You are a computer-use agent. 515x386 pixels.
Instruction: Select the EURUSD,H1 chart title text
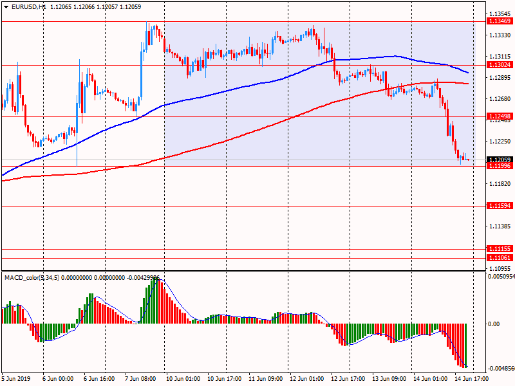[28, 7]
